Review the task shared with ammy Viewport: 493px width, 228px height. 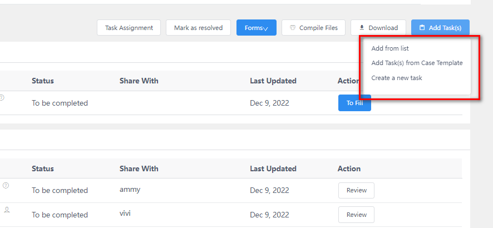coord(356,190)
